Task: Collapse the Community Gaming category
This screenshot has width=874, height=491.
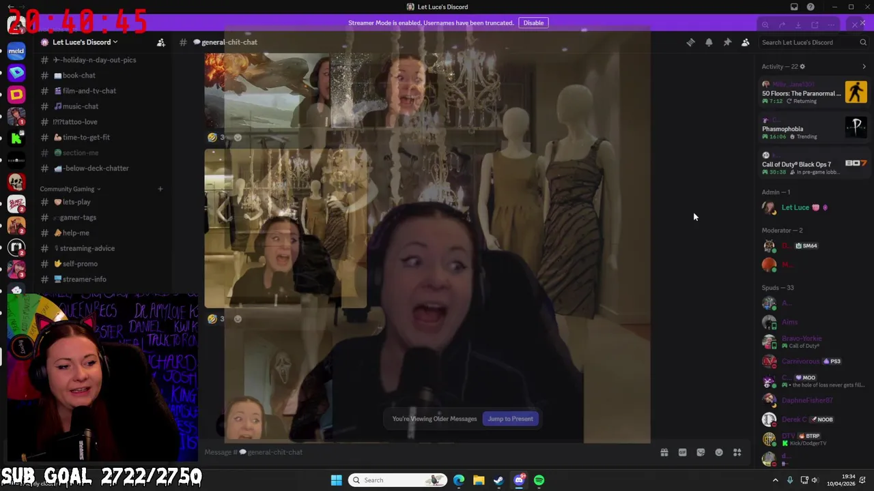Action: (70, 189)
